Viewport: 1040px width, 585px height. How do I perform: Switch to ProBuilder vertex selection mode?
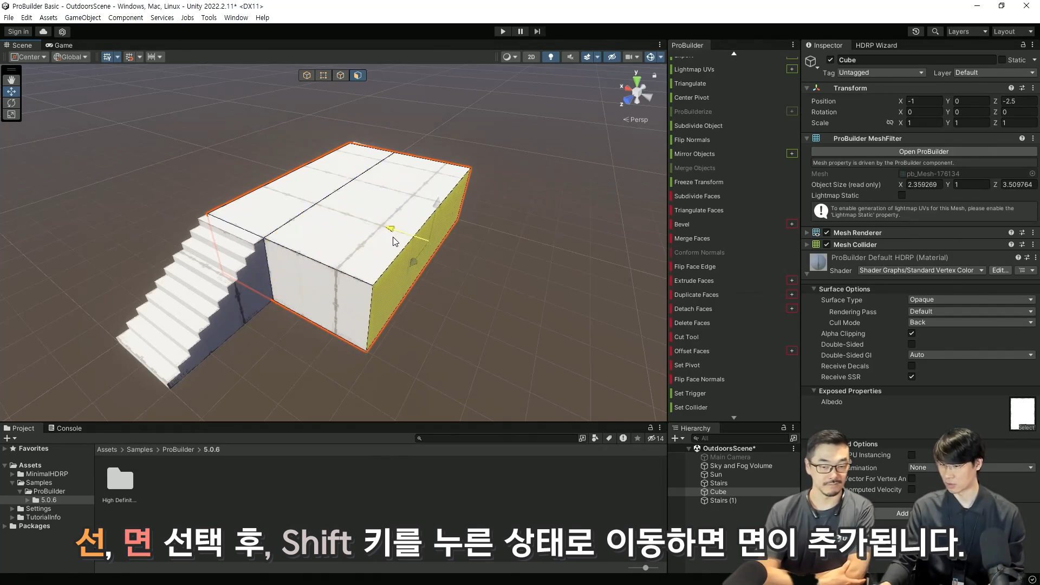323,75
